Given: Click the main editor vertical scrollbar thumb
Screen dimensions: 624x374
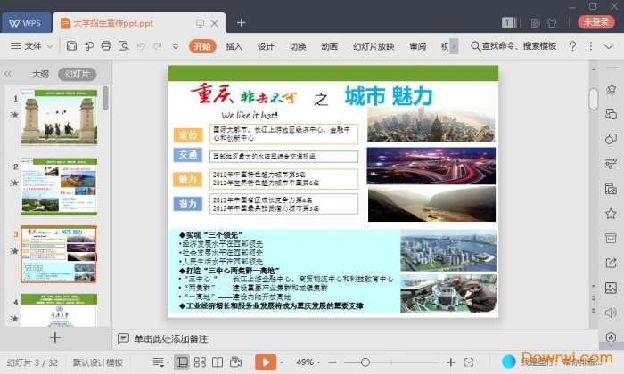Looking at the screenshot, I should tap(594, 99).
